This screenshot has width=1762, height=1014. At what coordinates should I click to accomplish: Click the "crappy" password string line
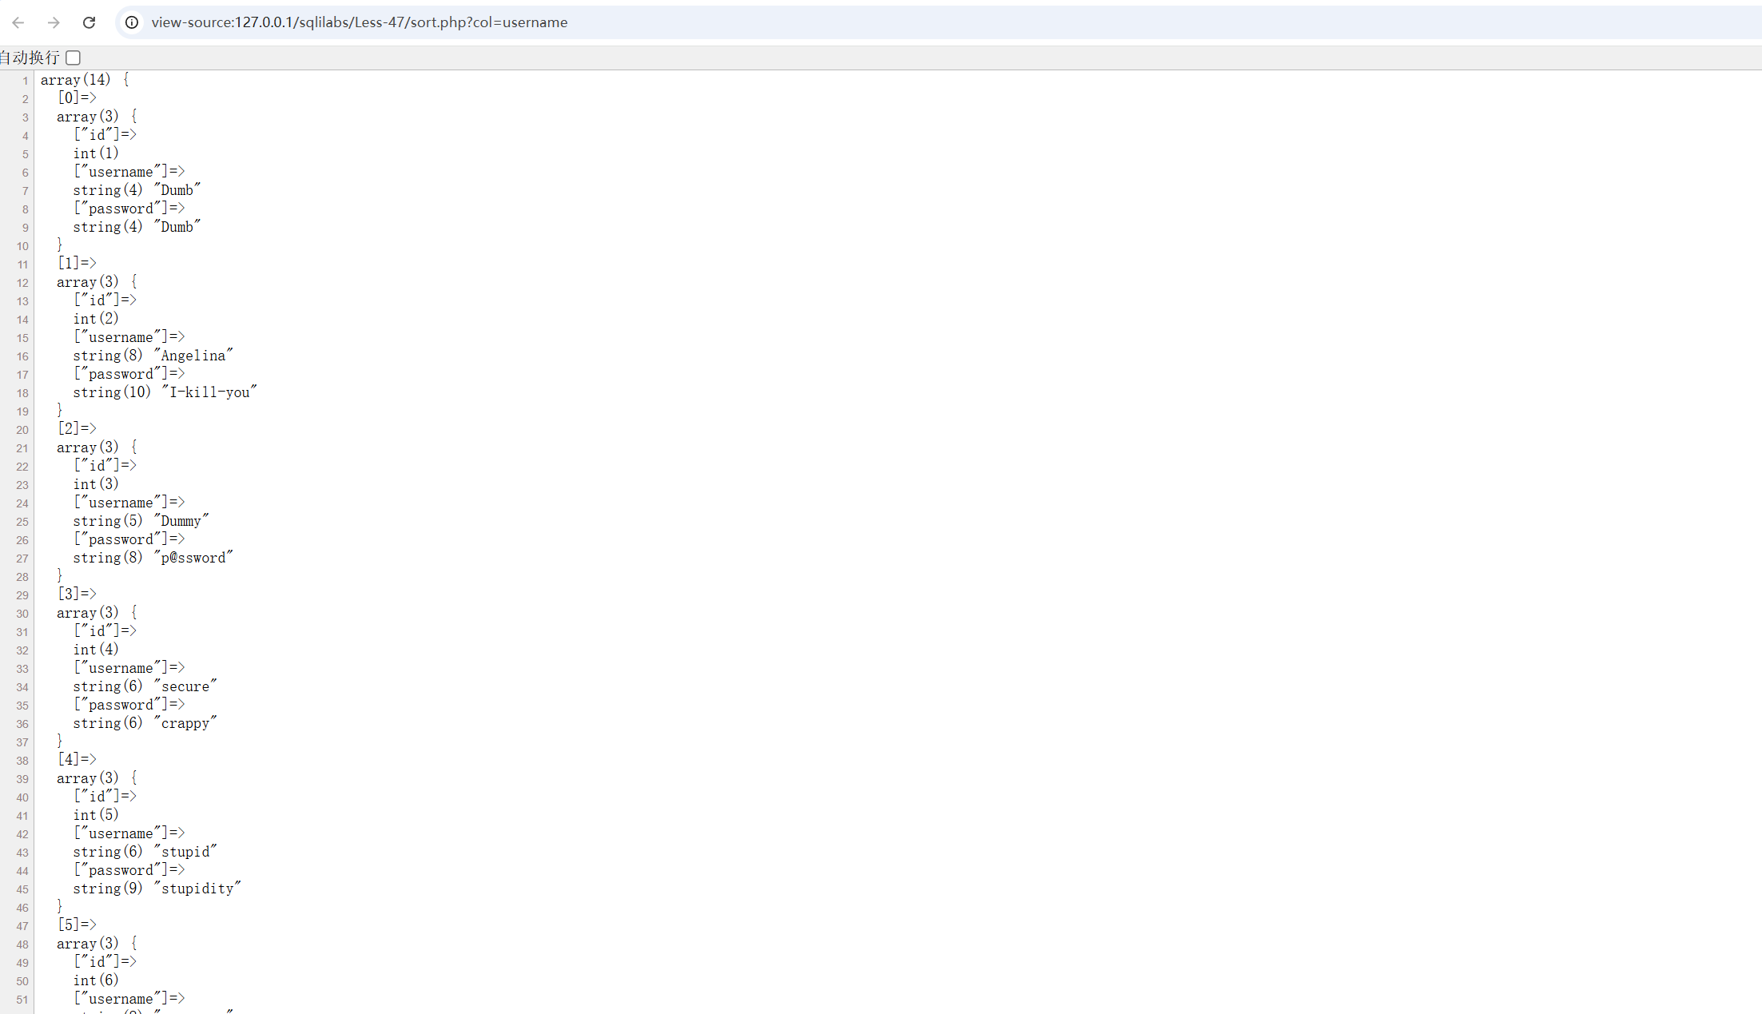pos(145,723)
